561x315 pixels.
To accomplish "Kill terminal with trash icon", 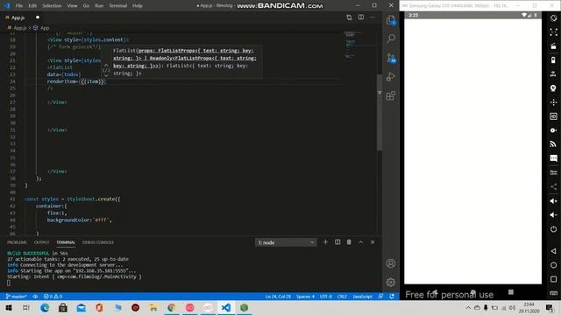I will pos(349,242).
